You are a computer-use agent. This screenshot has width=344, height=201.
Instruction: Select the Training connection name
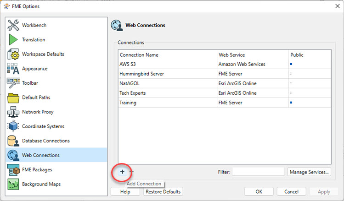[x=128, y=103]
